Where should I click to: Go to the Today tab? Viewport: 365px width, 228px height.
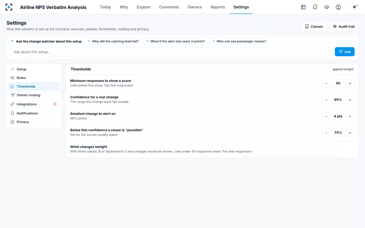coord(105,7)
